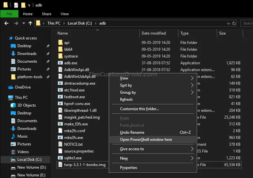Choose Undo Rename from context menu

(x=153, y=132)
